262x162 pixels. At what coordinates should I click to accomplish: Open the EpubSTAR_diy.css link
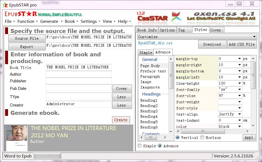(x=155, y=43)
